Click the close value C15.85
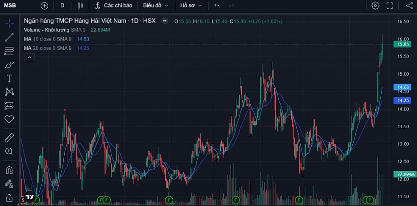This screenshot has height=206, width=417. (238, 21)
